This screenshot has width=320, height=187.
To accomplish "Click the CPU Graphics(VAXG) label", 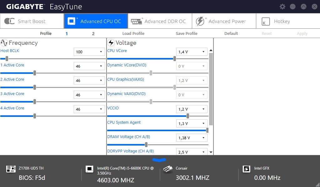I will click(x=126, y=79).
